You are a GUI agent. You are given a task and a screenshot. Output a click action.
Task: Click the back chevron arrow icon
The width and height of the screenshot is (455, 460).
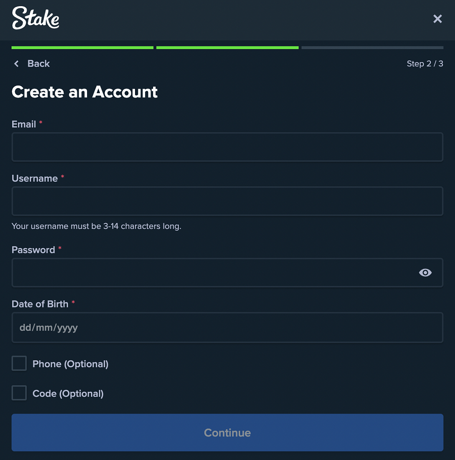(x=16, y=64)
